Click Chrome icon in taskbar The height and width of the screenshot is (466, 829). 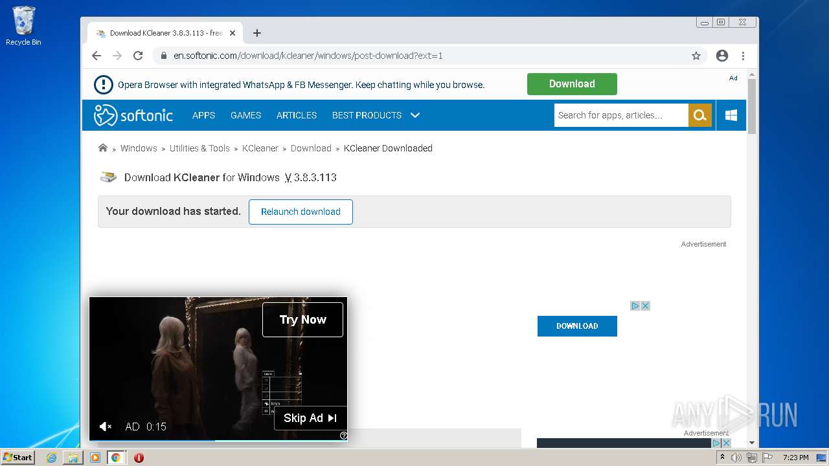tap(116, 458)
